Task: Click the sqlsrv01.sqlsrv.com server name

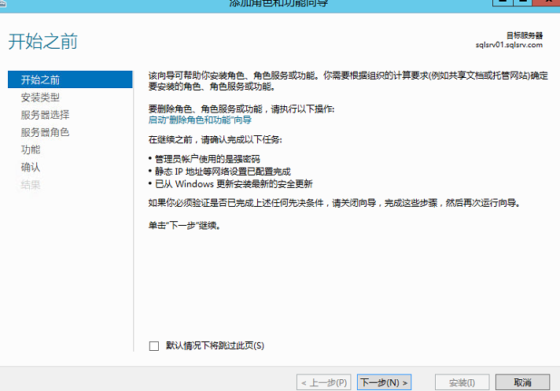Action: pos(509,45)
